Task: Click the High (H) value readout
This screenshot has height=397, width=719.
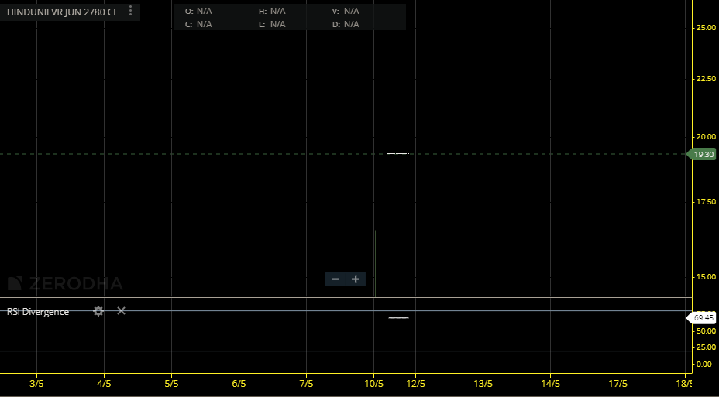Action: click(273, 11)
